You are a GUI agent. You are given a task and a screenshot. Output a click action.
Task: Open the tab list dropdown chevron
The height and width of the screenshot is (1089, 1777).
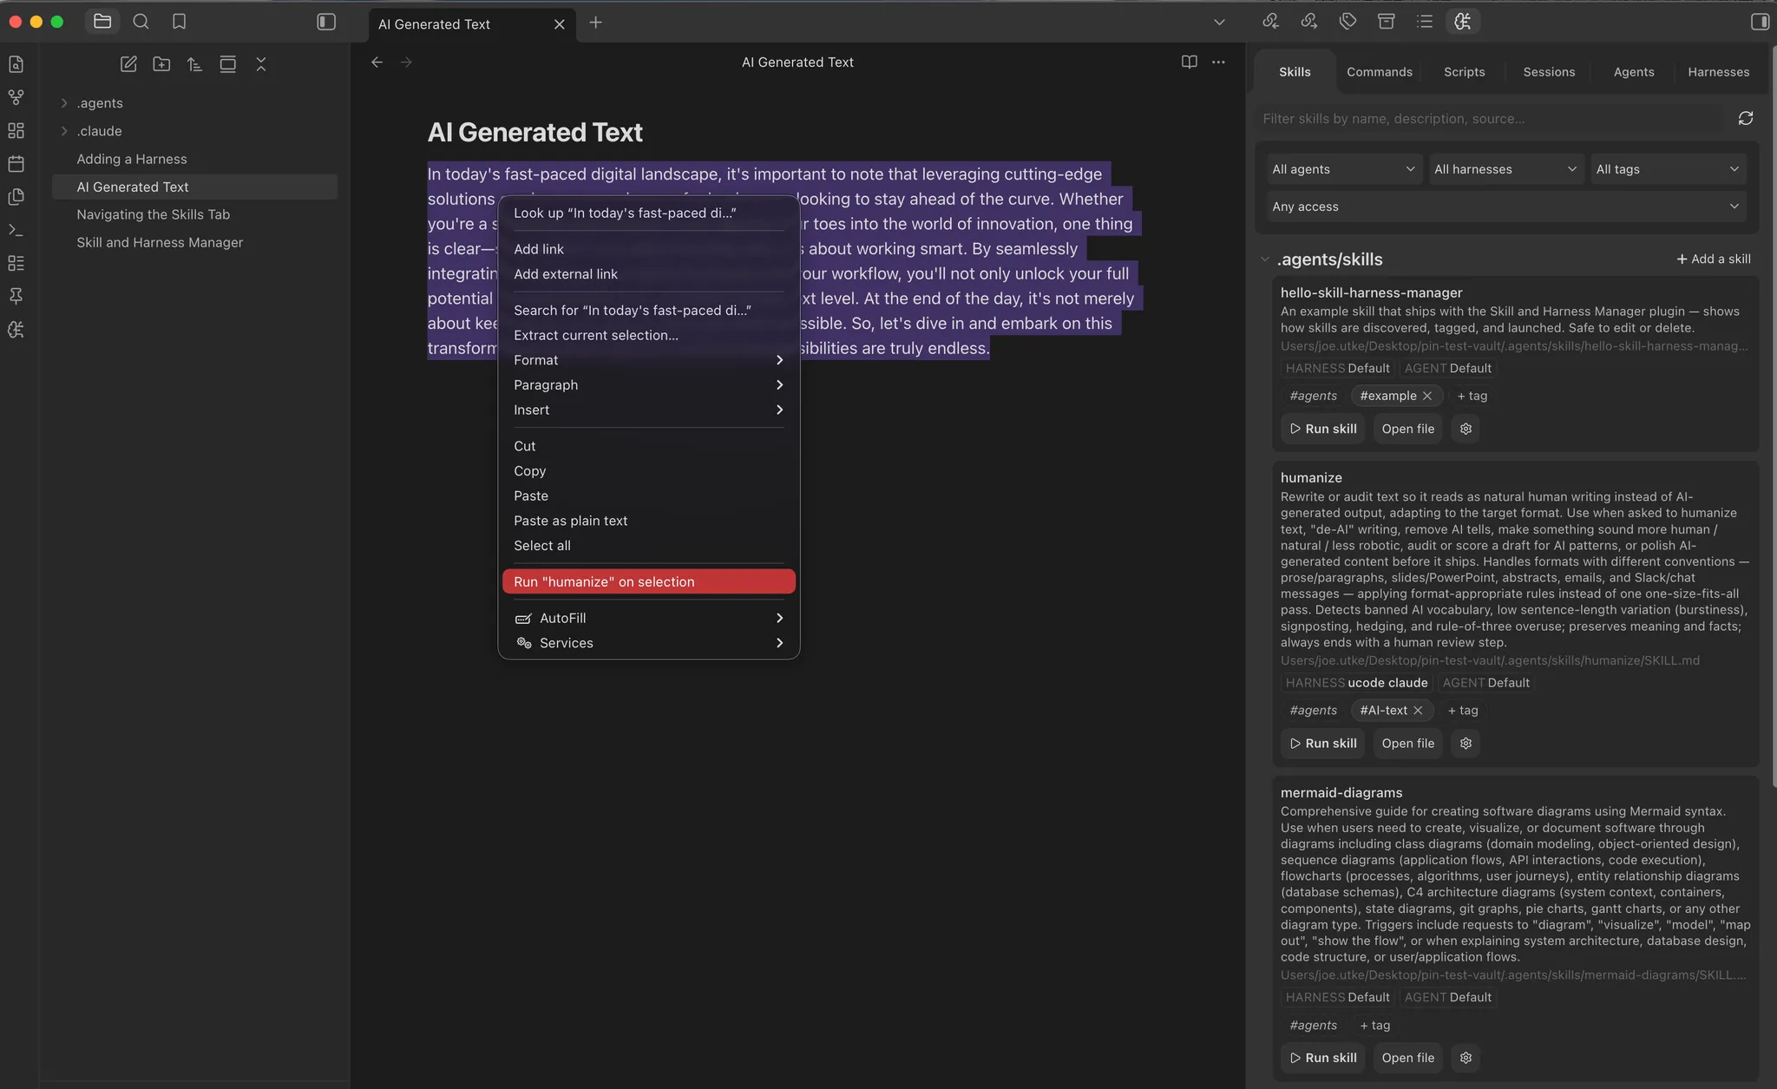[1219, 23]
